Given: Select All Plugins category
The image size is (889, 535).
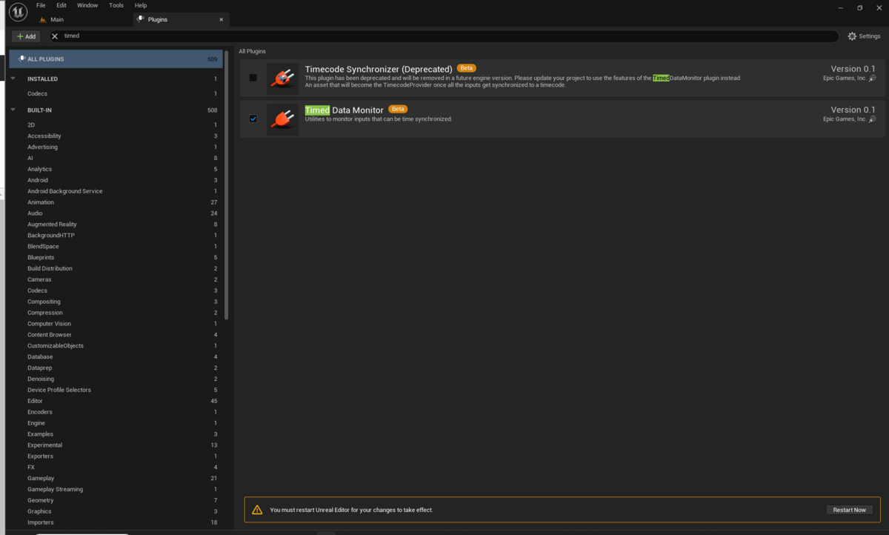Looking at the screenshot, I should pyautogui.click(x=116, y=59).
